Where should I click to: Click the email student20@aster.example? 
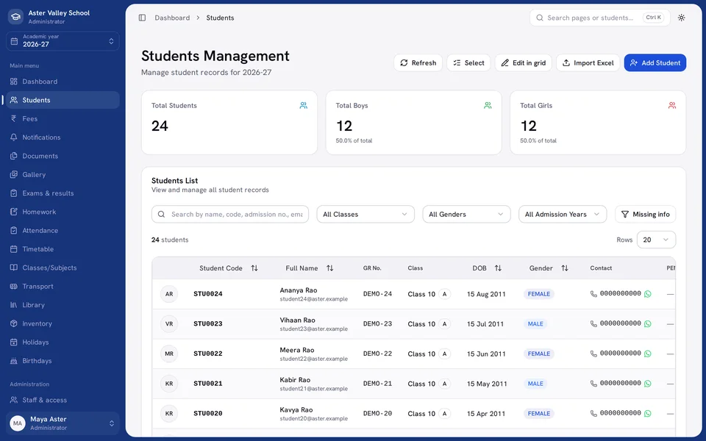click(313, 418)
